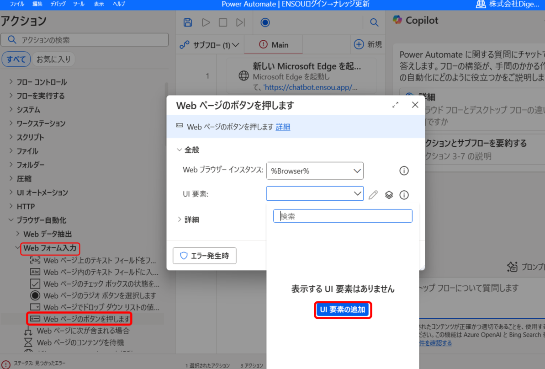
Task: Start the recorder with the circle icon
Action: tap(265, 22)
